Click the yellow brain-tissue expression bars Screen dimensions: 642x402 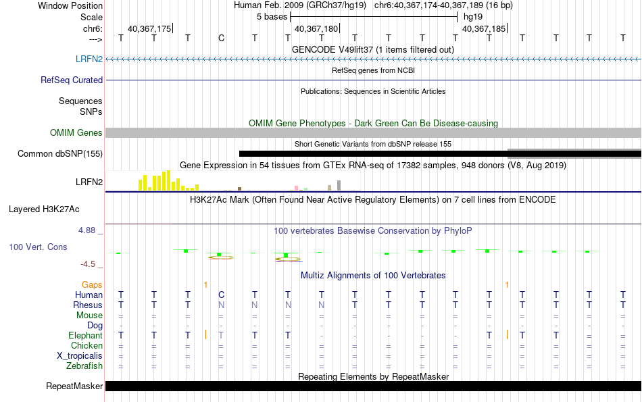click(x=168, y=181)
